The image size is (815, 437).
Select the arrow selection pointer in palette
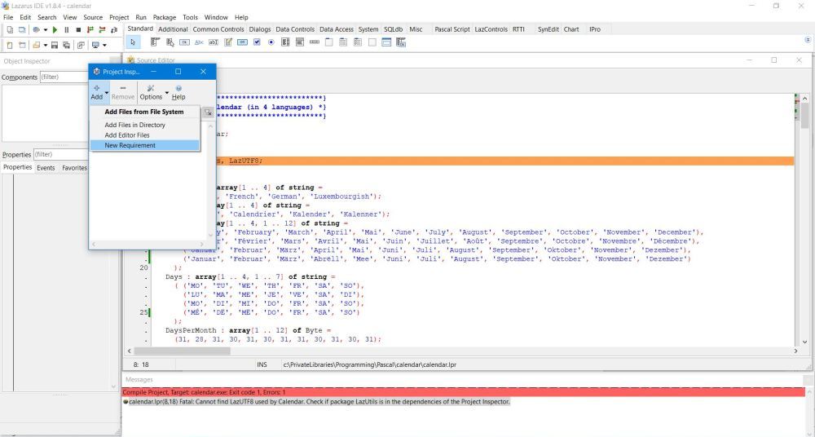pyautogui.click(x=133, y=42)
